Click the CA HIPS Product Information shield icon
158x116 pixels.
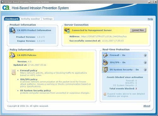12,30
